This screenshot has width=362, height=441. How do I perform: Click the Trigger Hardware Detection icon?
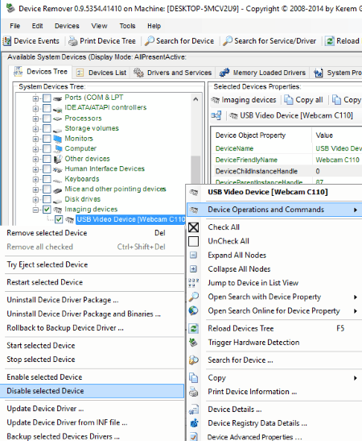click(193, 343)
